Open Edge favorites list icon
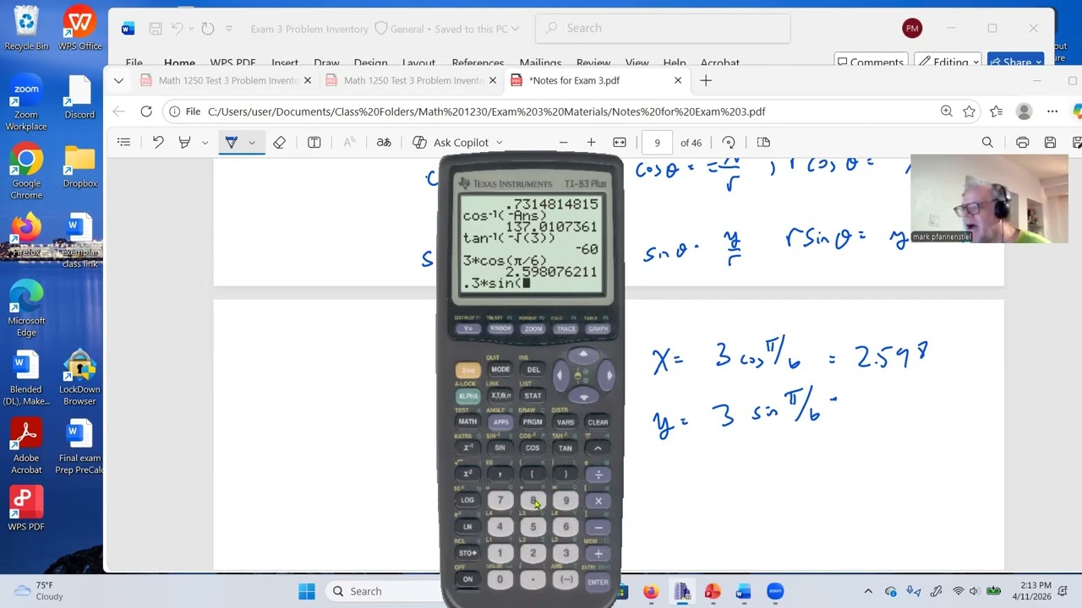 997,111
